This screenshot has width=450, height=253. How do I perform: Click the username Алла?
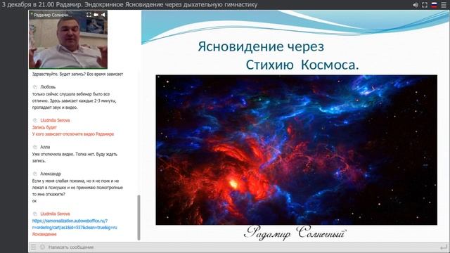click(45, 147)
